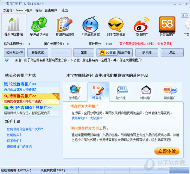Image resolution: width=190 pixels, height=174 pixels.
Task: Open the 使用石青SEO工具推广>> link
Action: tap(30, 108)
